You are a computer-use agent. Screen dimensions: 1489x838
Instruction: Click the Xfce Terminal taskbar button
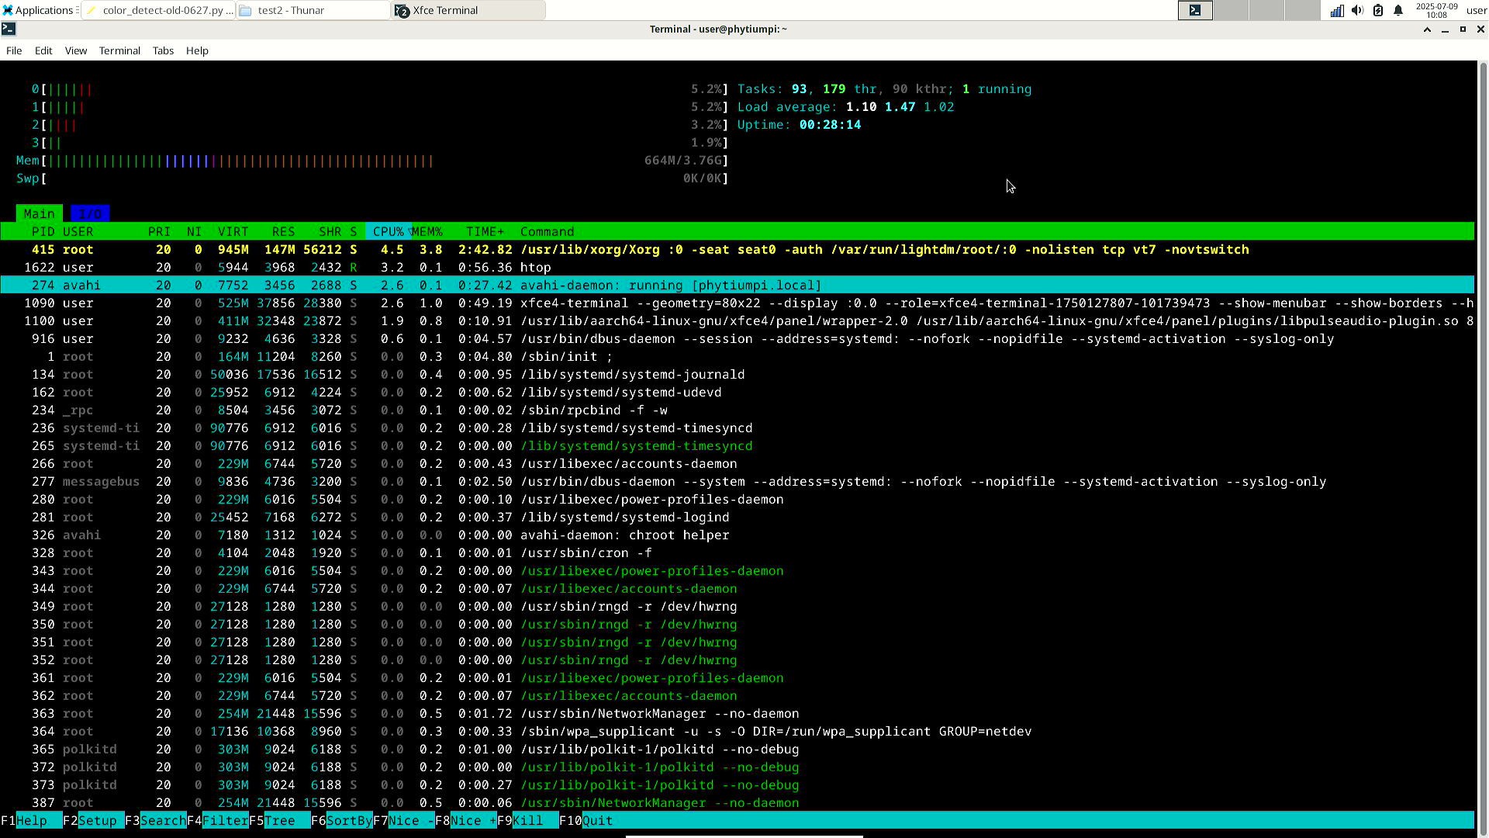click(x=469, y=10)
